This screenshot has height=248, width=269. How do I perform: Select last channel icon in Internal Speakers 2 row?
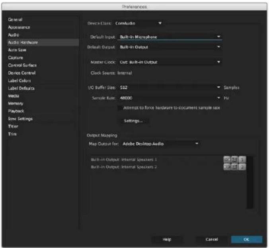(242, 167)
